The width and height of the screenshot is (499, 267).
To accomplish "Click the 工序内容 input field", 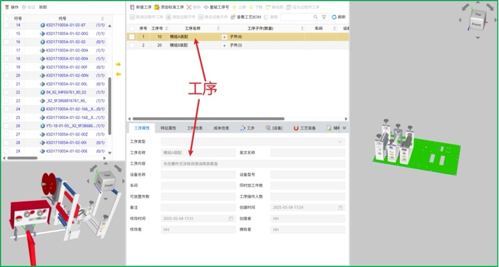I will (x=253, y=164).
